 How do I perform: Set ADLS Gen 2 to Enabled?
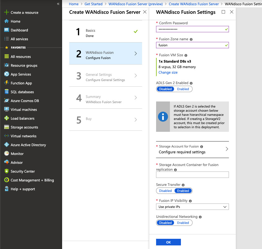coord(183,89)
